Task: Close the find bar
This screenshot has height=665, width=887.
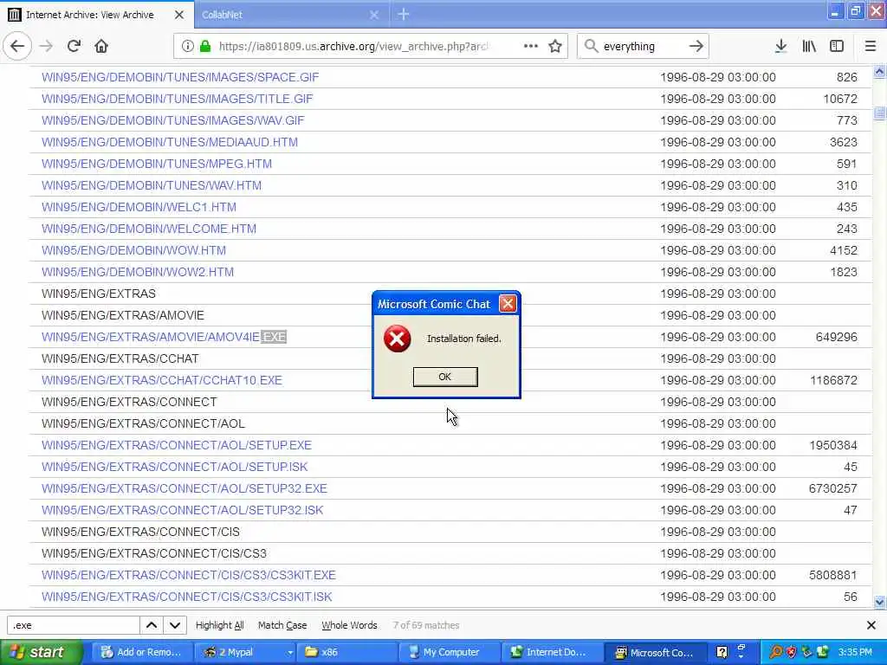Action: tap(871, 625)
